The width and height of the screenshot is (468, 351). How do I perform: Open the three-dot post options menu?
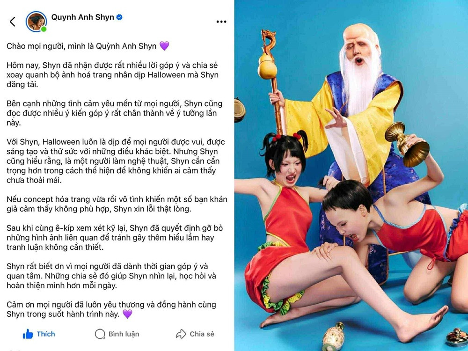[221, 22]
